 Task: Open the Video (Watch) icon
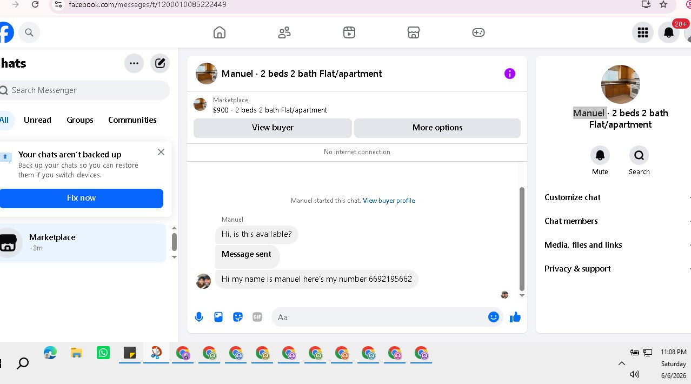349,32
